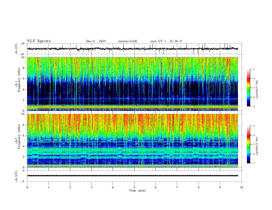Click the ch.3 voltage trace panel
This screenshot has width=272, height=210.
point(135,176)
